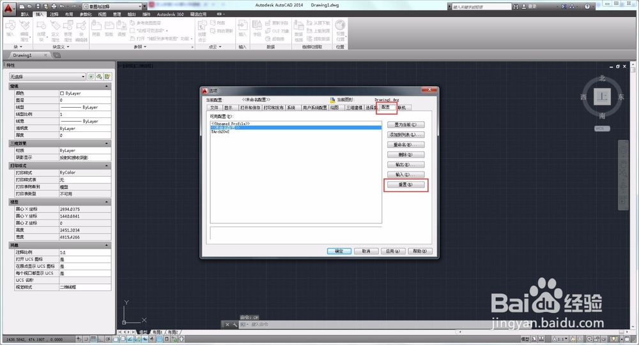
Task: Click the Redo arrow in quick access toolbar
Action: click(x=73, y=6)
